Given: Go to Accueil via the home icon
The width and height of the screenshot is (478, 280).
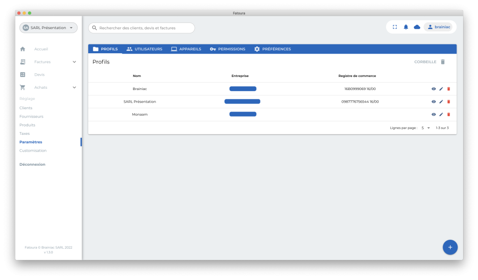Looking at the screenshot, I should [x=22, y=49].
